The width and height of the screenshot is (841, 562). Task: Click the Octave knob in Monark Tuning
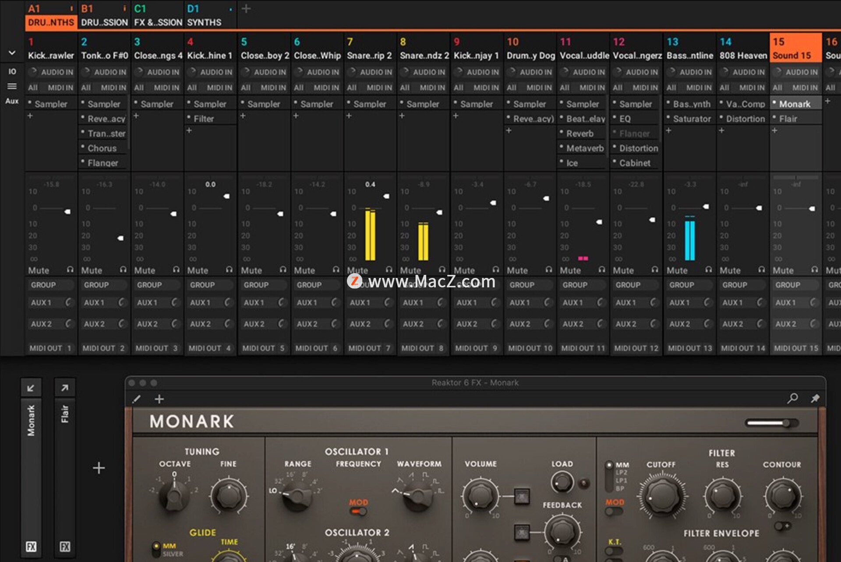coord(174,496)
